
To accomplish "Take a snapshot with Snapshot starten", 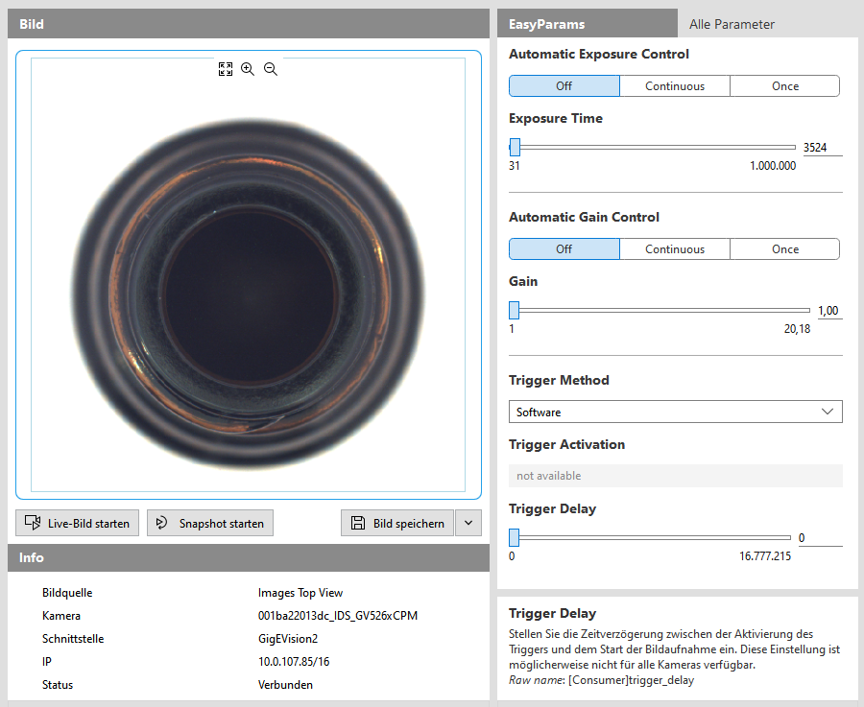I will pyautogui.click(x=210, y=523).
